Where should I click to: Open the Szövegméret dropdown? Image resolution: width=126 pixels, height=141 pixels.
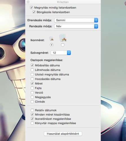coord(61,53)
